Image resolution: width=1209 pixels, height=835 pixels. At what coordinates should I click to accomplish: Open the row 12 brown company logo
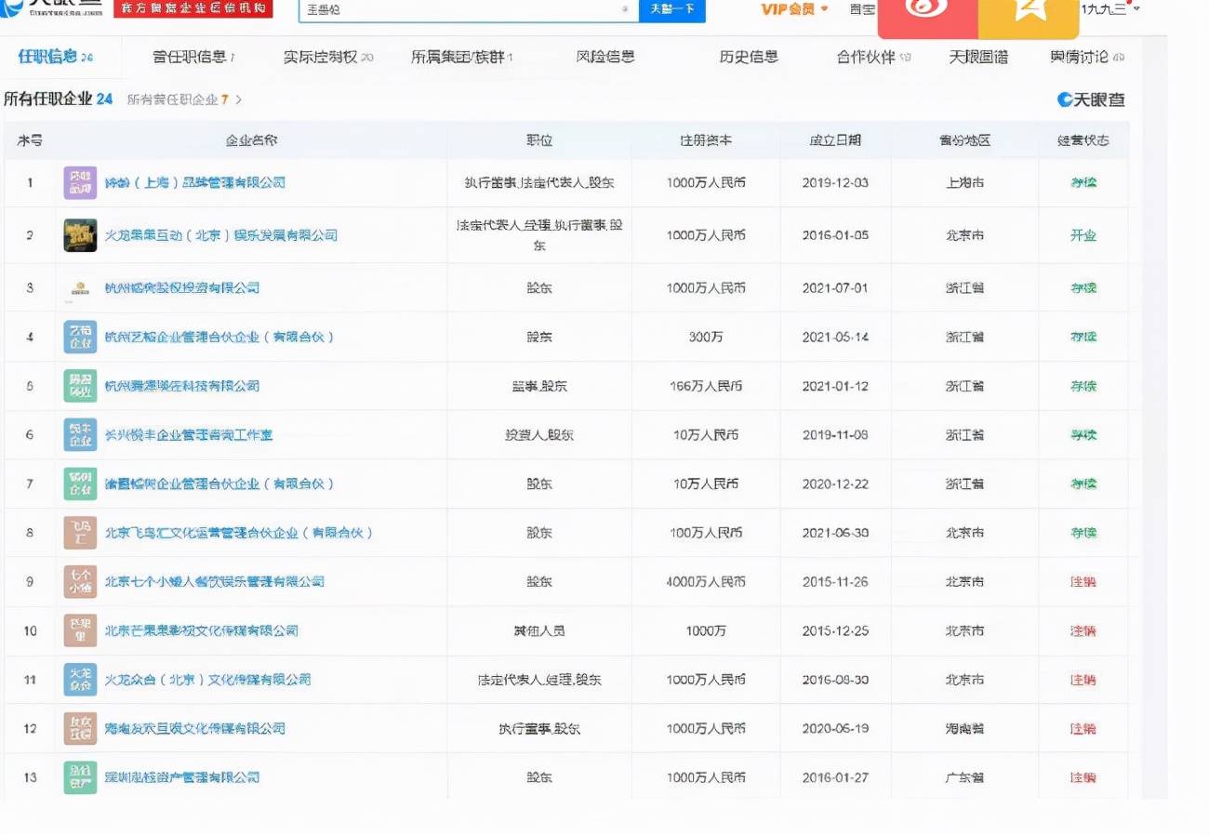tap(80, 729)
